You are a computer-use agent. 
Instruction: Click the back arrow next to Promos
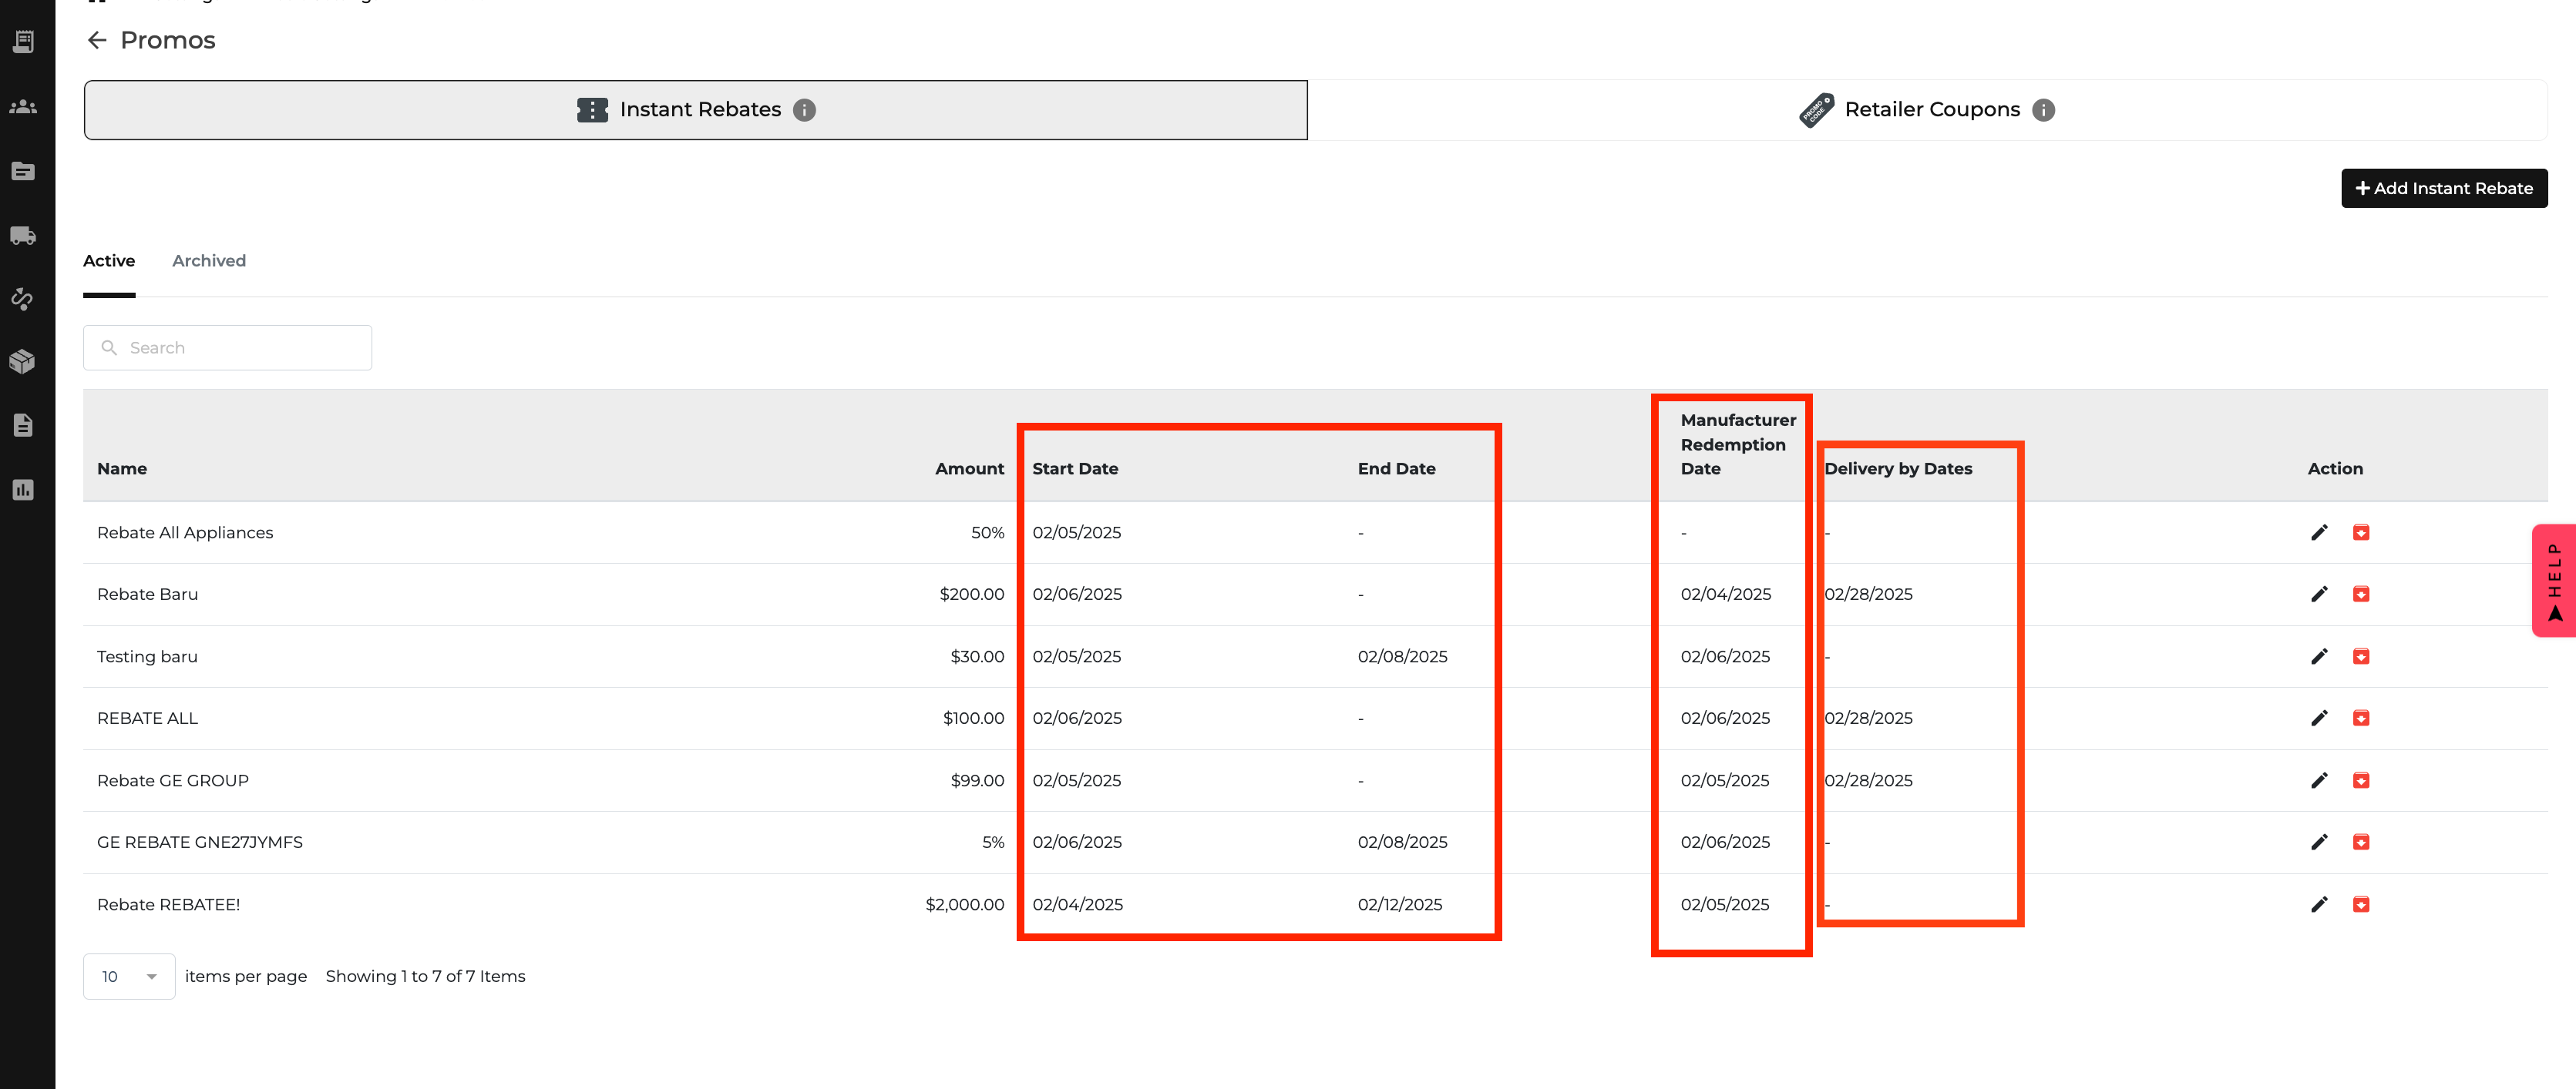pos(97,40)
